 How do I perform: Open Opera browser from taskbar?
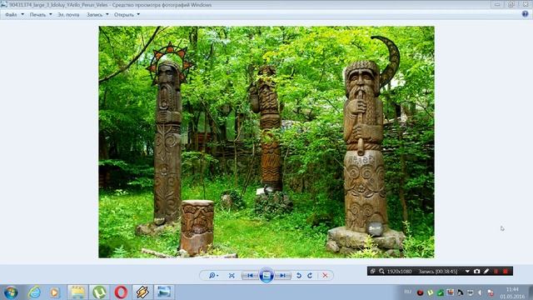point(121,292)
